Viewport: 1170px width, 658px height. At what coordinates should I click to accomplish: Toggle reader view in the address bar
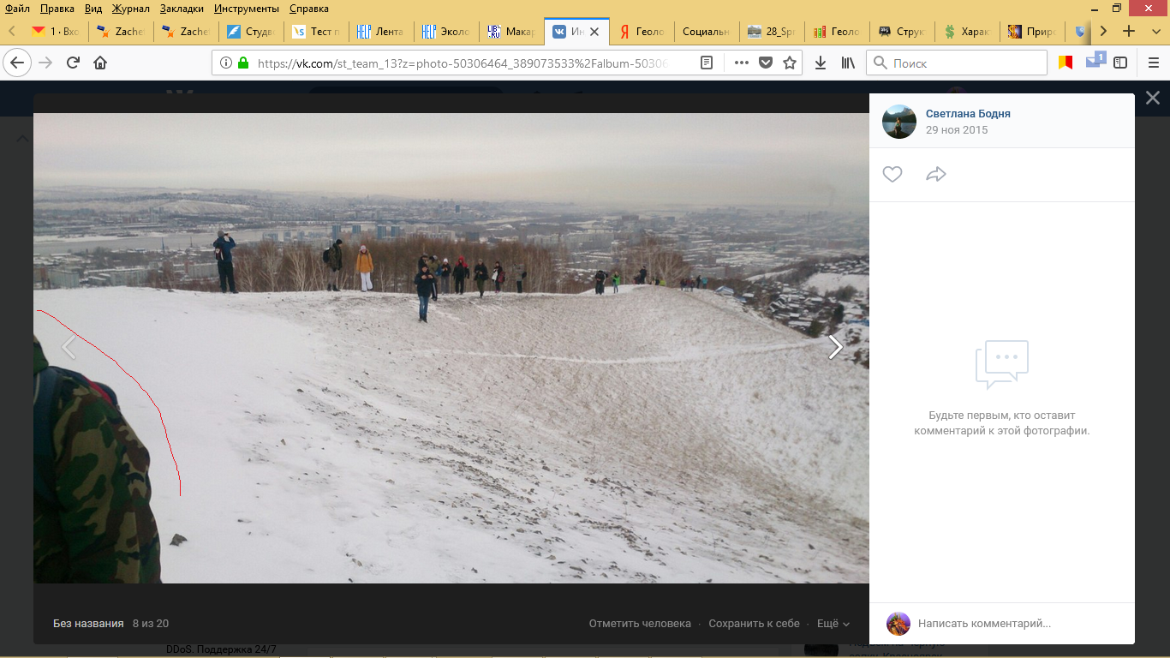point(707,63)
